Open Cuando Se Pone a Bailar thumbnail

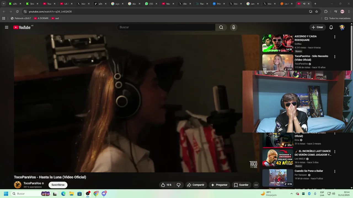coord(278,178)
